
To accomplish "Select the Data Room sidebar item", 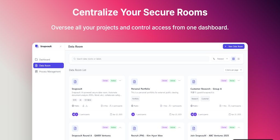I will [x=48, y=66].
